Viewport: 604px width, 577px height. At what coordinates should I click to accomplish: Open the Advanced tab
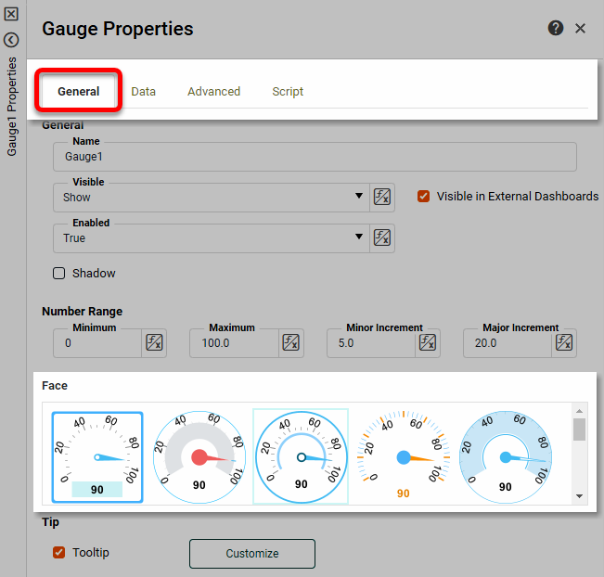point(213,92)
